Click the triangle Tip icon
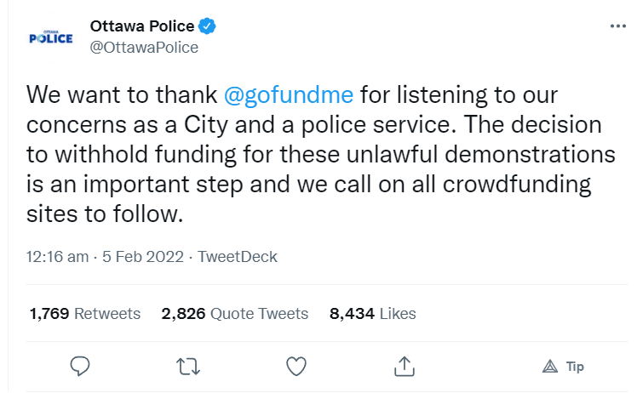The image size is (637, 393). coord(550,367)
